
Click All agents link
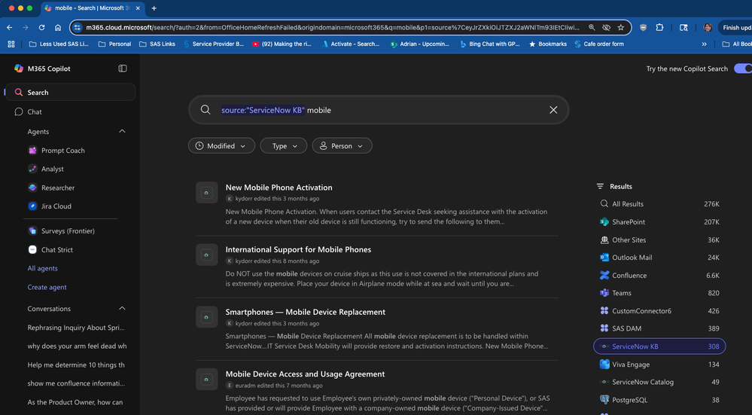pos(43,268)
